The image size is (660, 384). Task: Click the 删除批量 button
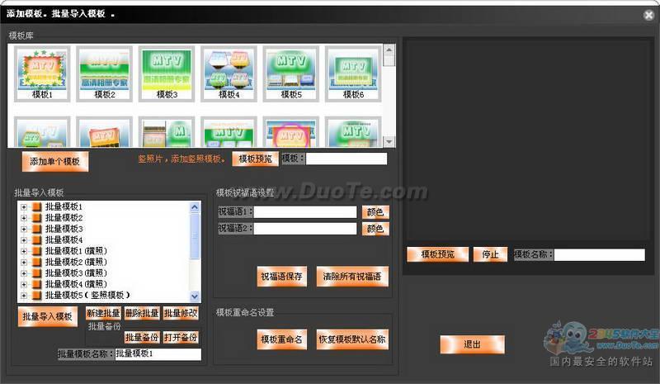pyautogui.click(x=142, y=313)
